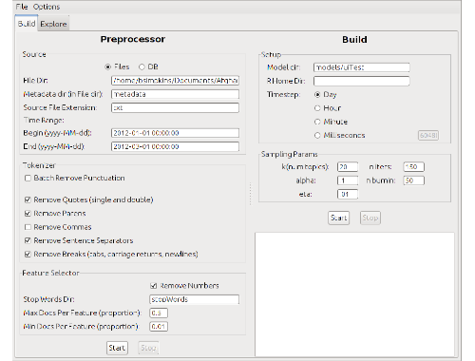
Task: Select the Hour timestep option
Action: click(x=317, y=108)
